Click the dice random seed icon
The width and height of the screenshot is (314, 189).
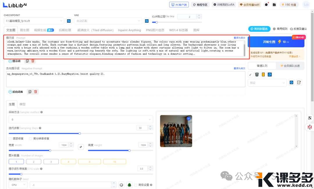(x=122, y=185)
